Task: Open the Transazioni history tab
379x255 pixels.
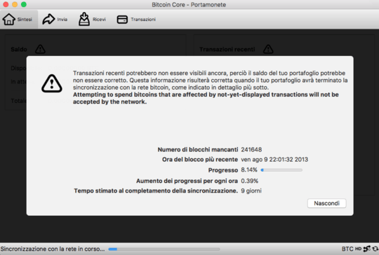Action: 137,20
